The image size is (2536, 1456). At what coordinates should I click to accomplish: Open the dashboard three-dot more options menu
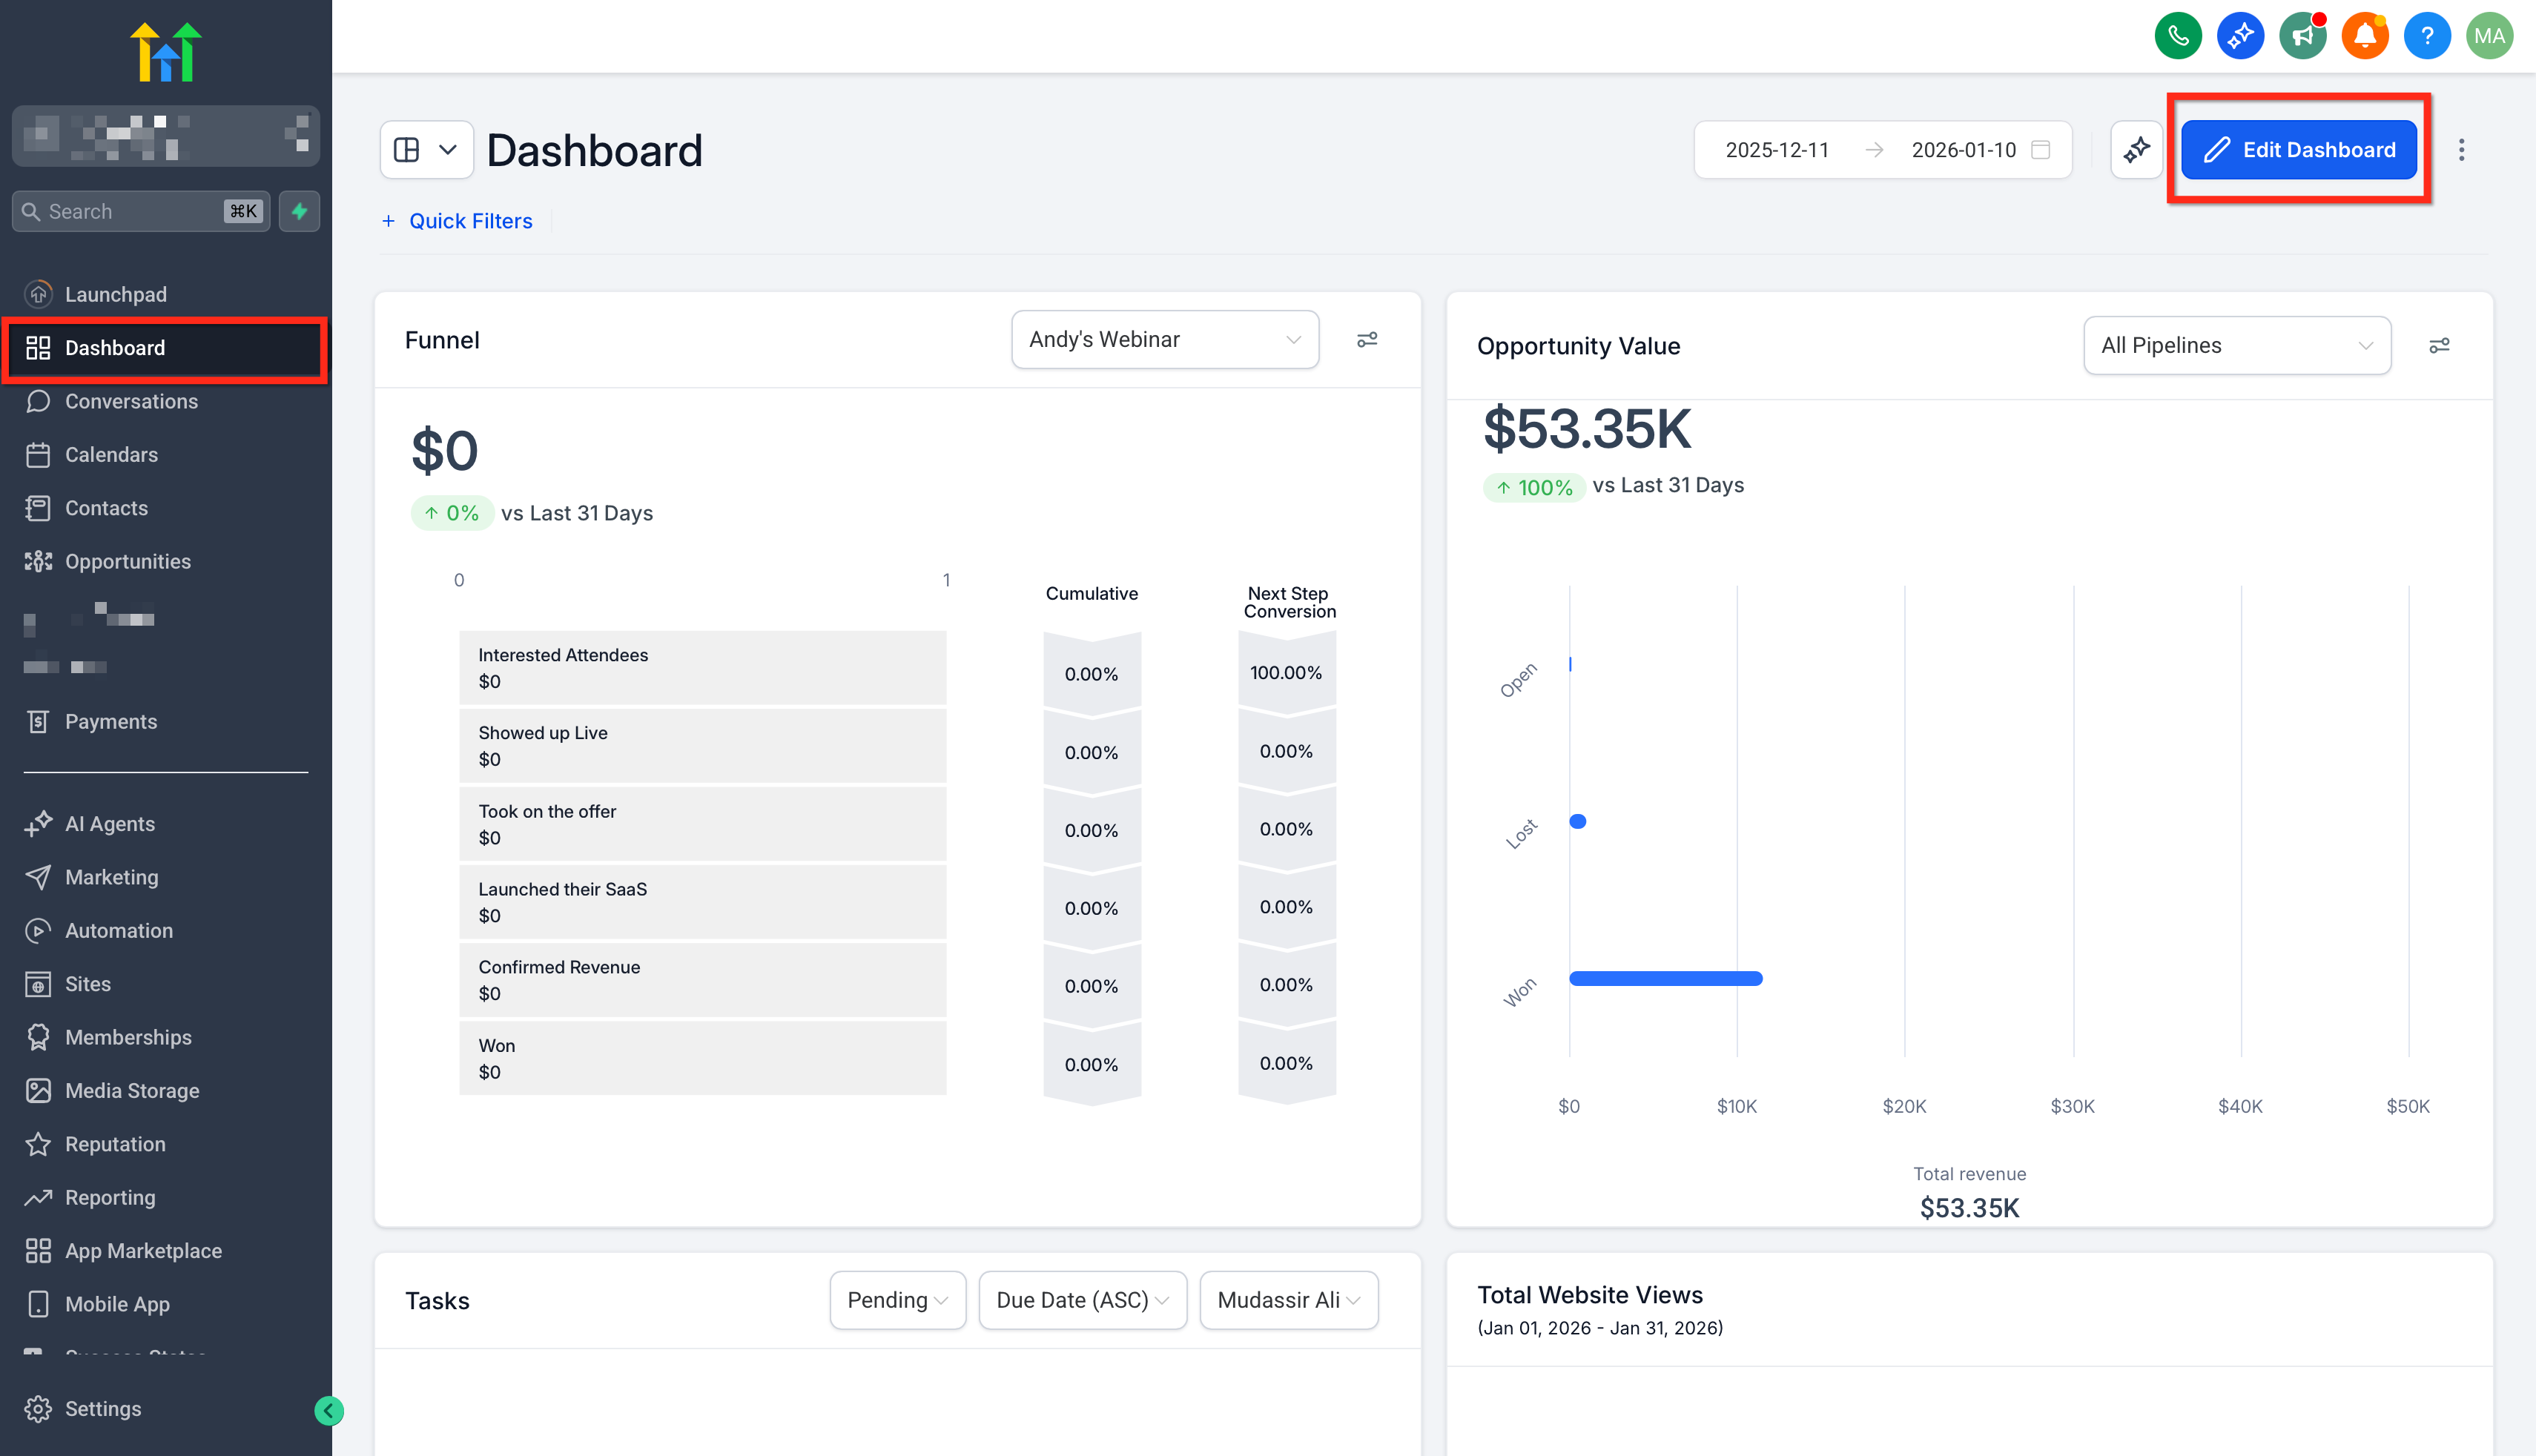click(x=2461, y=150)
